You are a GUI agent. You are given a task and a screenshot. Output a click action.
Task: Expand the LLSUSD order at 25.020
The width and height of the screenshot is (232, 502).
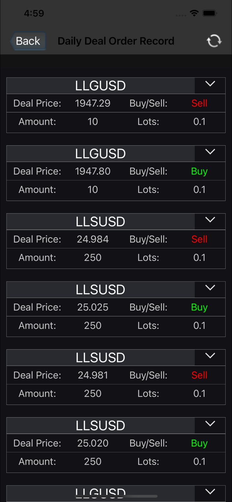(x=210, y=424)
